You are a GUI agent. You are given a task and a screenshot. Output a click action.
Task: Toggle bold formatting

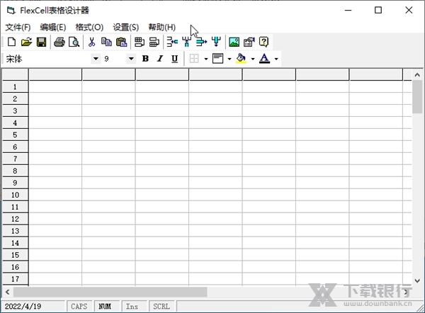(145, 59)
